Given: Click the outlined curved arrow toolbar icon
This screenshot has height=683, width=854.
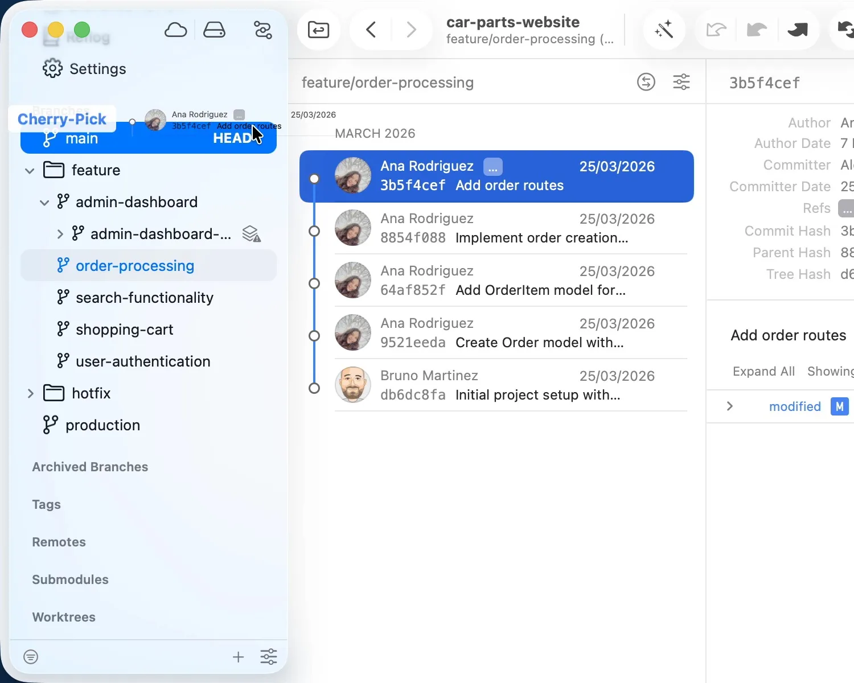Looking at the screenshot, I should click(x=716, y=29).
